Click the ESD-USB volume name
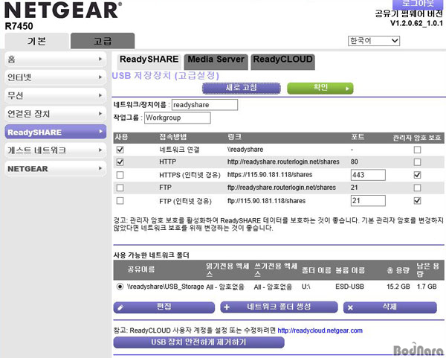Image resolution: width=446 pixels, height=358 pixels. 349,287
